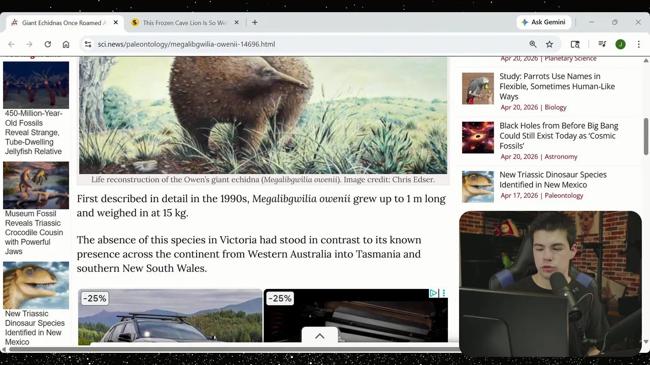Go back to the previous page
The image size is (650, 365).
pos(11,44)
